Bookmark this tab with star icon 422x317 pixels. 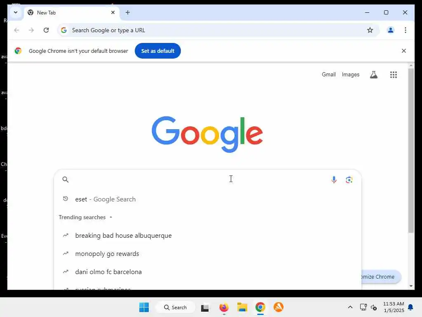pyautogui.click(x=370, y=30)
